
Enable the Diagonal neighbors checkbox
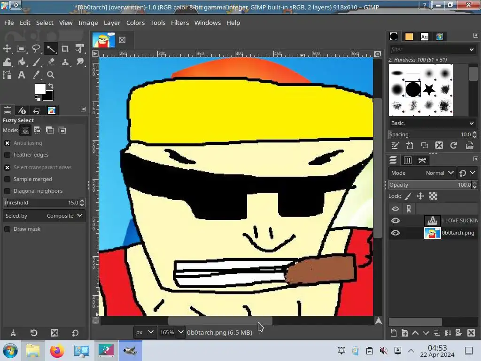click(x=8, y=191)
